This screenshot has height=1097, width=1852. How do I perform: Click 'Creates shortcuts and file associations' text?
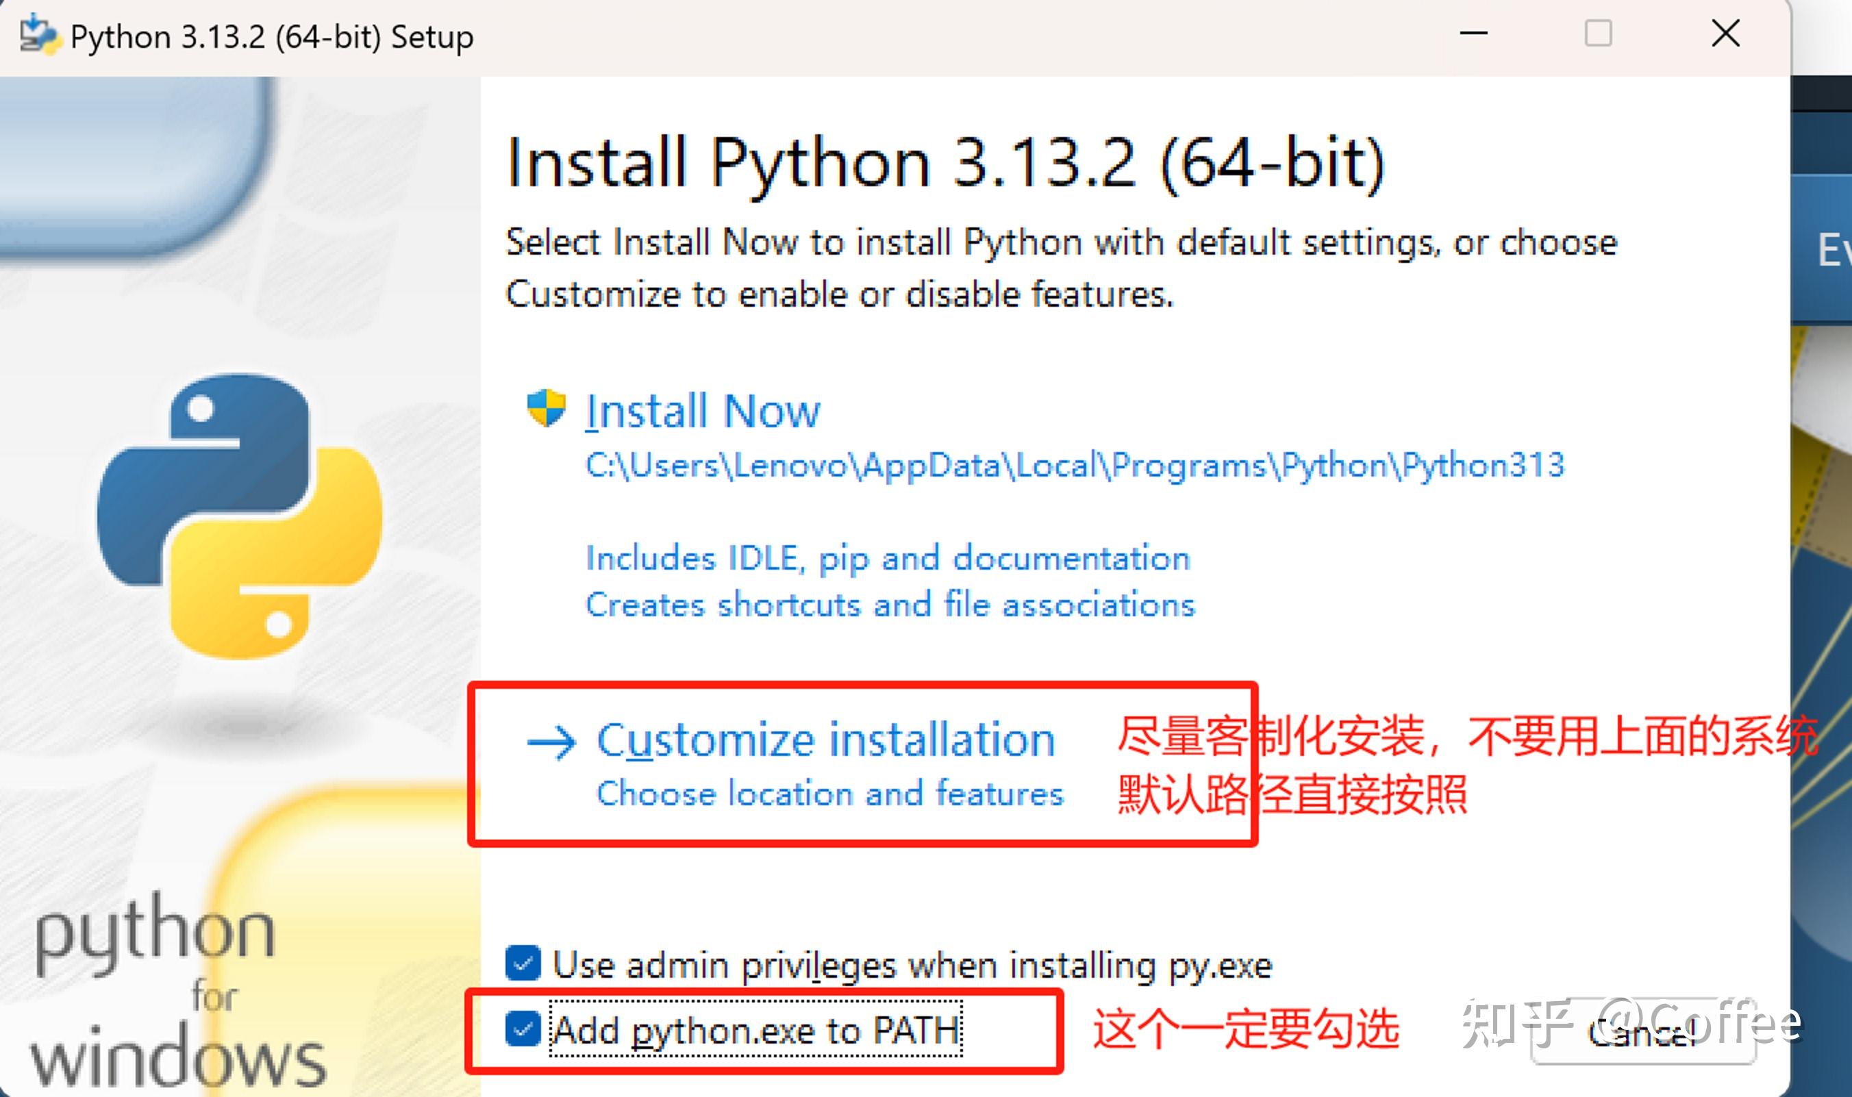point(890,605)
